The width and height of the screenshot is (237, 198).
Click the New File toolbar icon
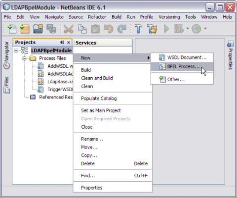pyautogui.click(x=12, y=29)
